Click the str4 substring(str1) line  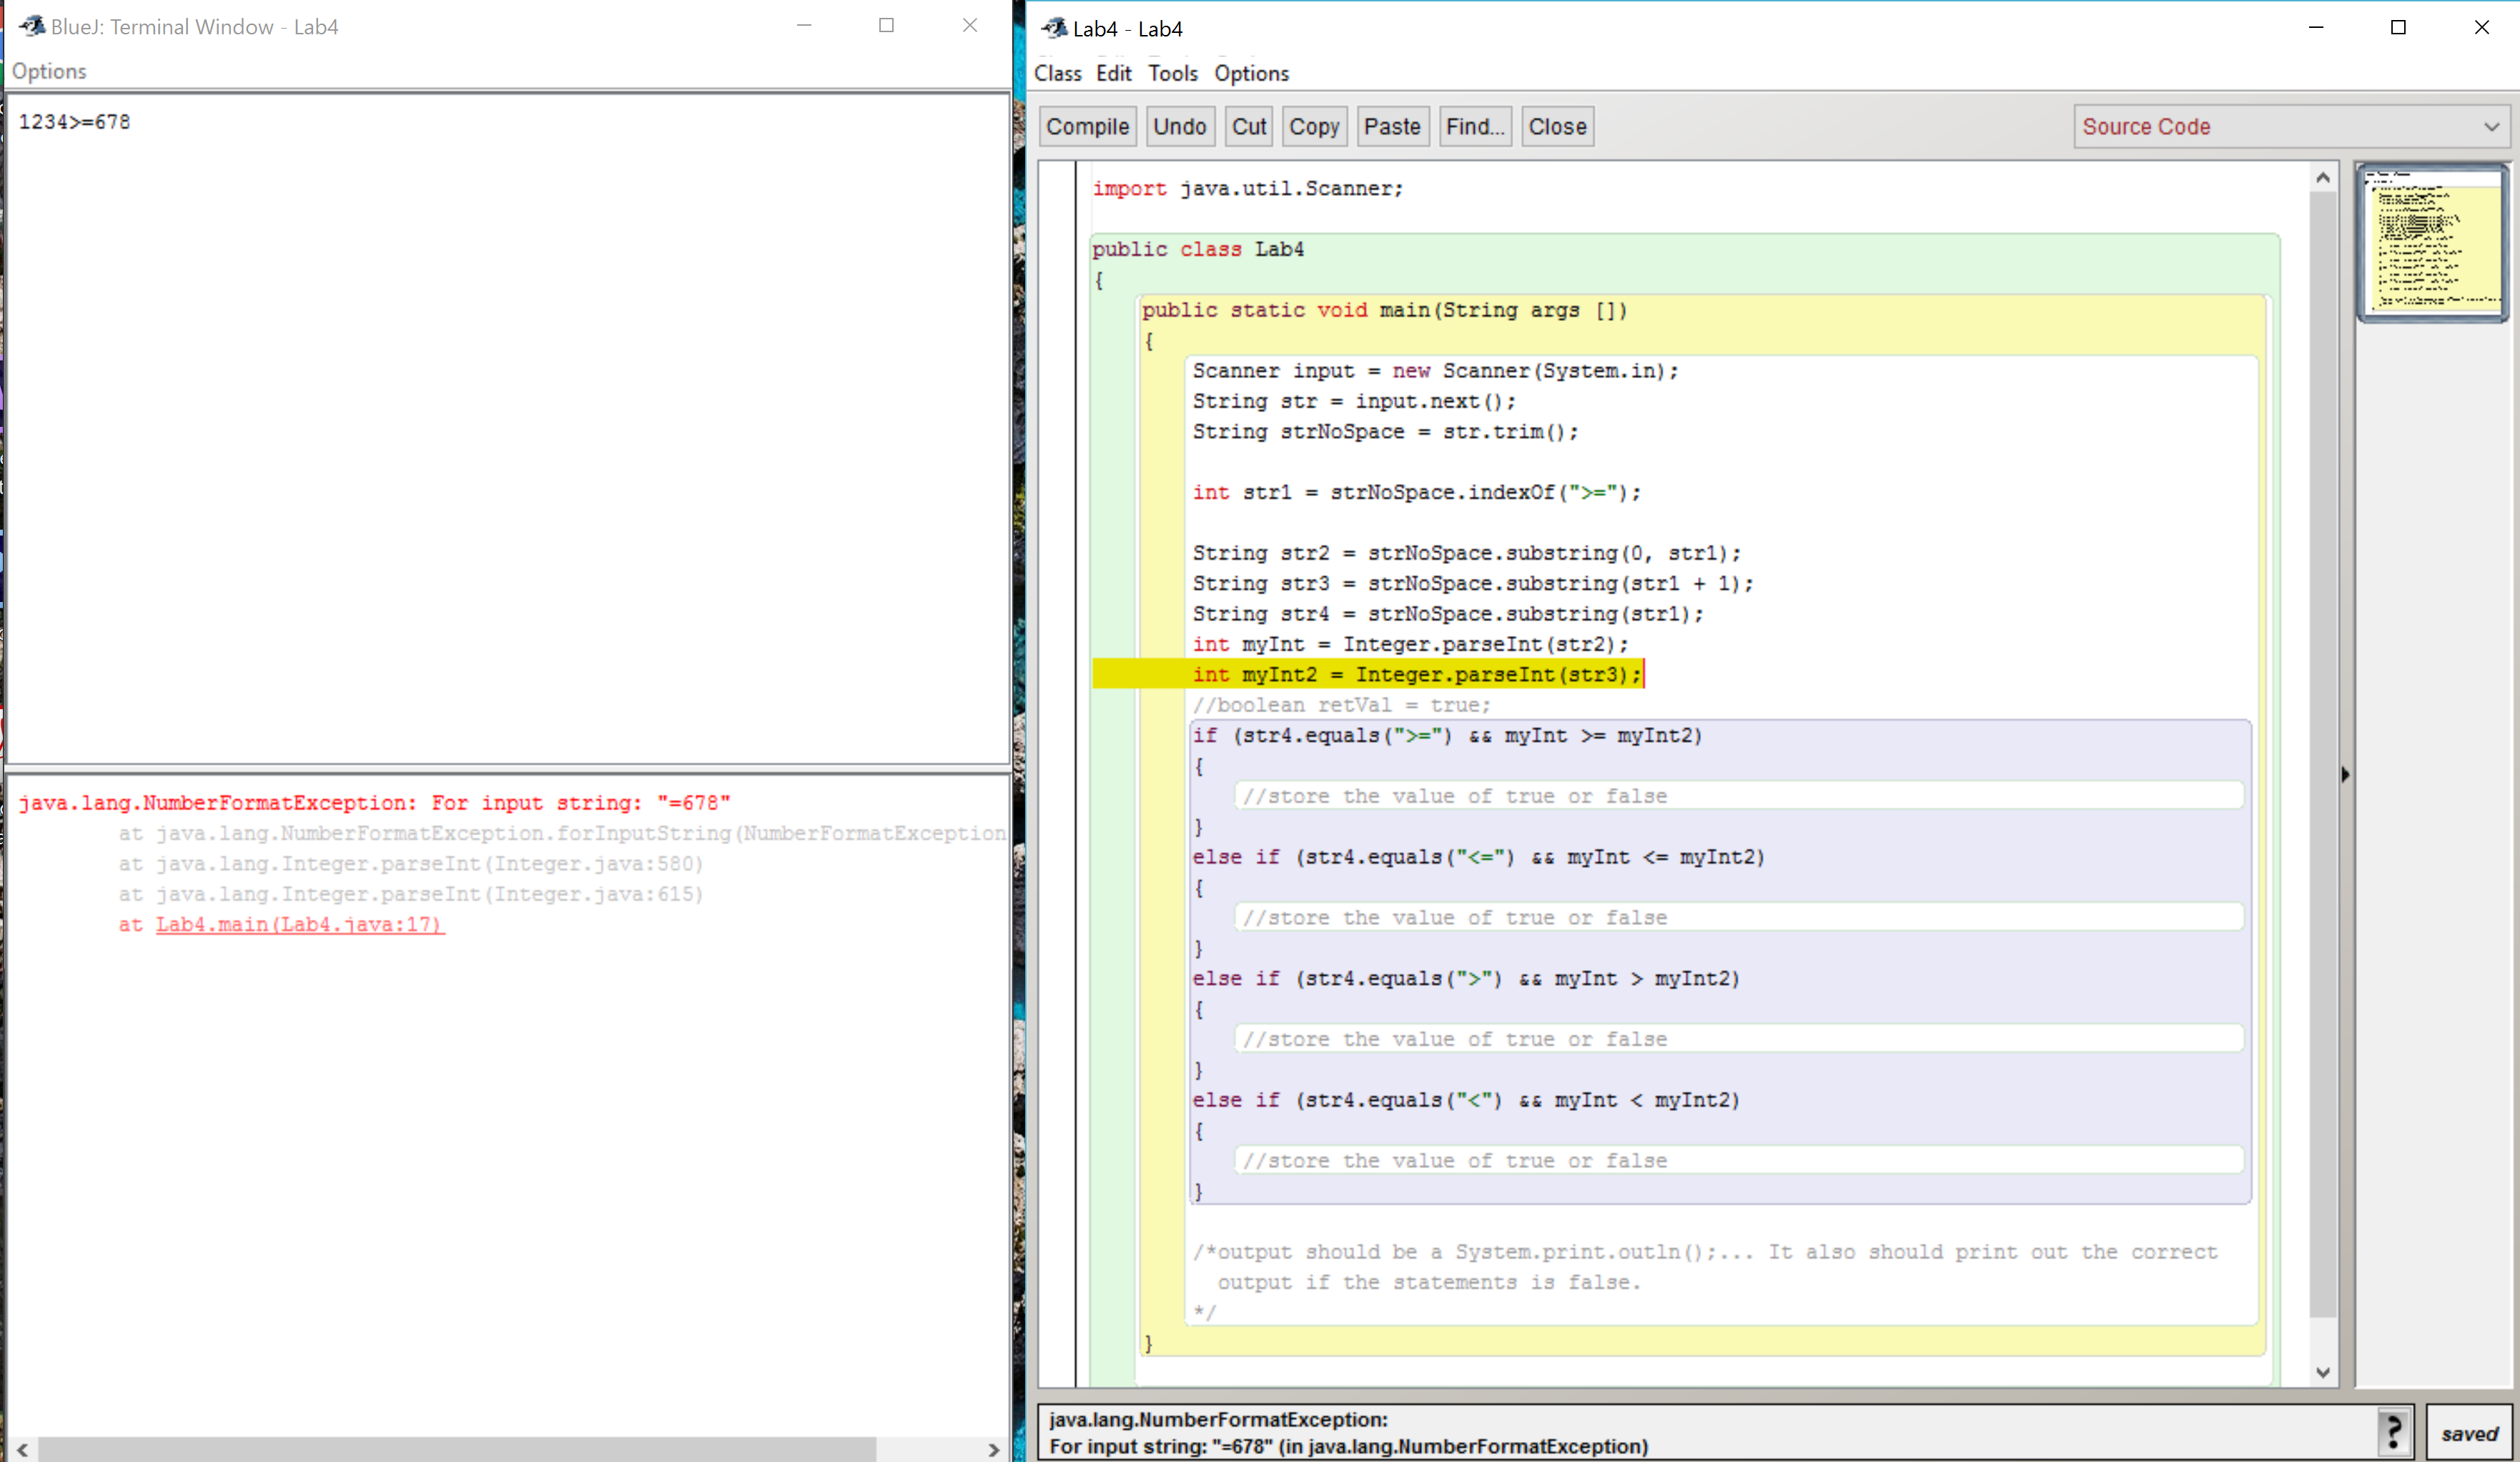1448,614
